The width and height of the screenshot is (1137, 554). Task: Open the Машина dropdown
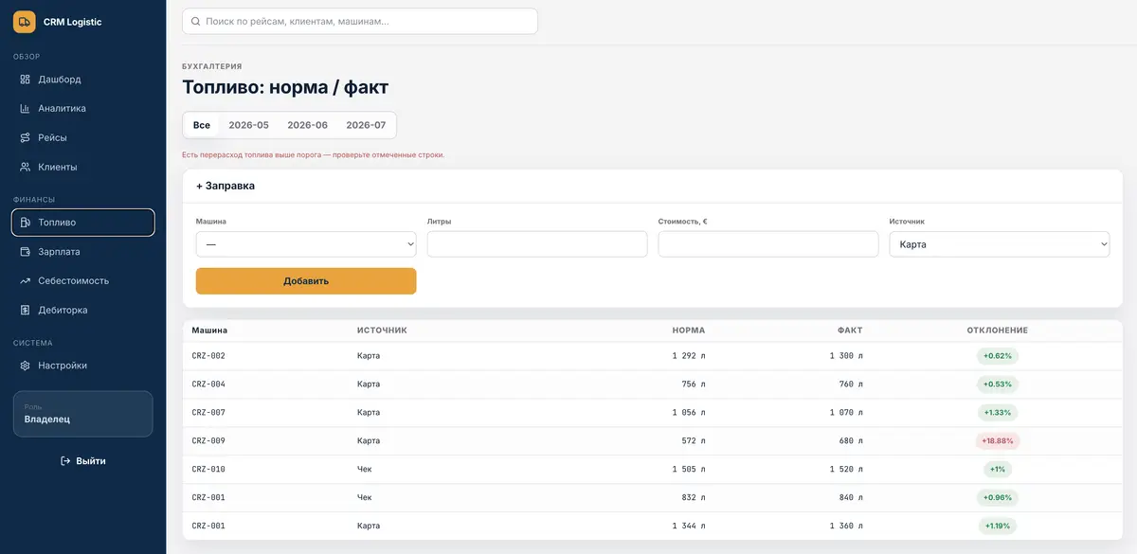306,244
